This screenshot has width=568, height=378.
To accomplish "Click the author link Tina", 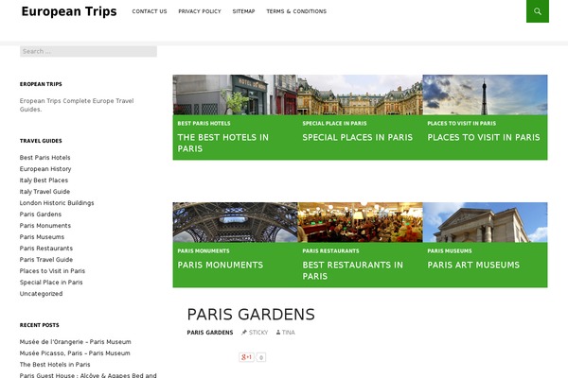I will 288,333.
